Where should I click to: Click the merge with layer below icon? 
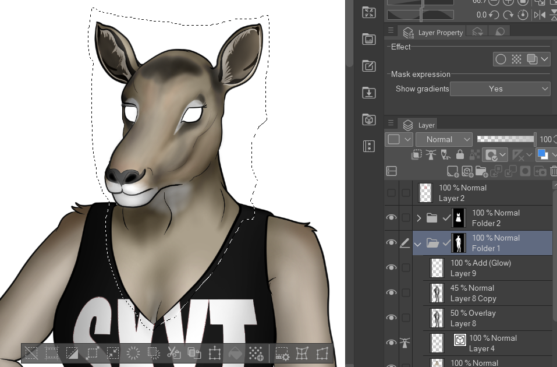[510, 171]
